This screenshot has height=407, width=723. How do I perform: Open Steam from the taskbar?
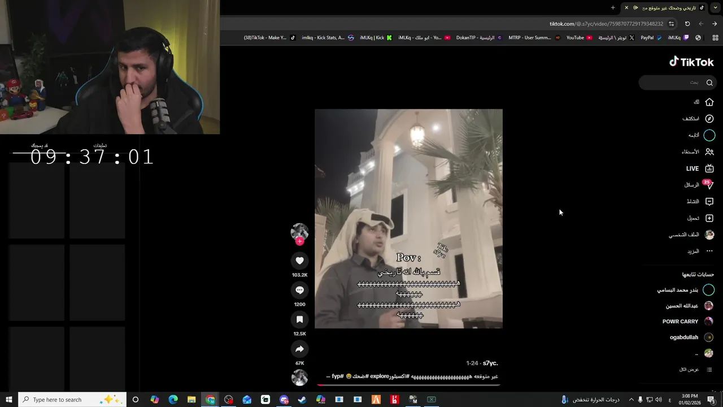coord(302,400)
